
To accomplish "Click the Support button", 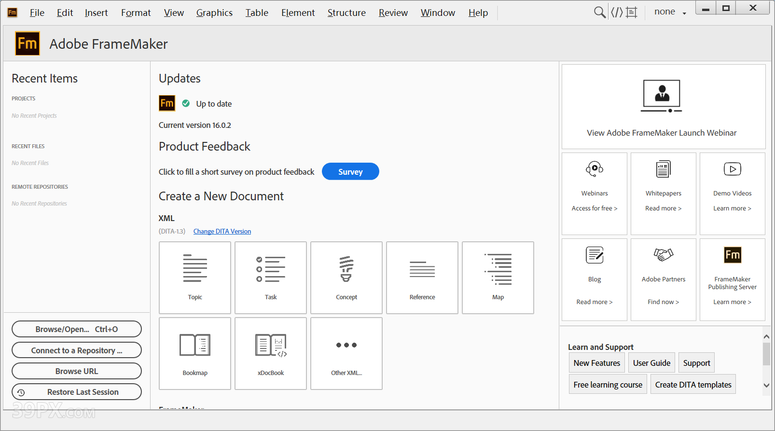I will [696, 363].
